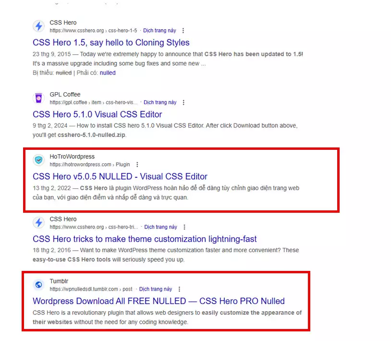Click the date '23 thg 9, 2015'
This screenshot has height=341, width=391.
coord(51,54)
